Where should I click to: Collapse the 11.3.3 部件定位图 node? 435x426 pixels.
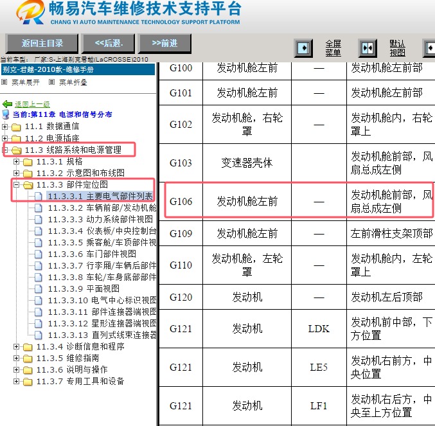click(16, 184)
